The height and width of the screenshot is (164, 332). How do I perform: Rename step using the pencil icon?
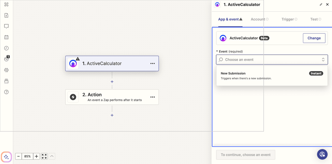coord(321,4)
